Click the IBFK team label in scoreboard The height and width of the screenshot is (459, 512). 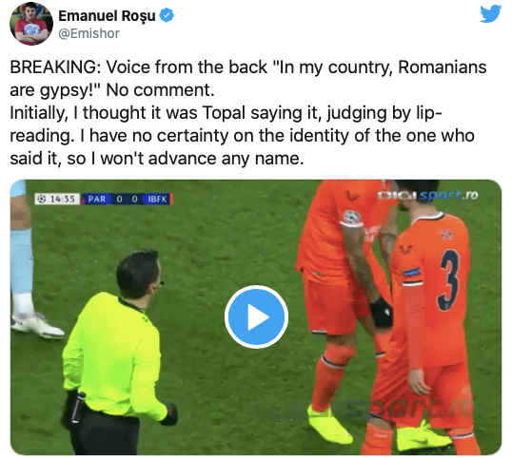coord(157,199)
